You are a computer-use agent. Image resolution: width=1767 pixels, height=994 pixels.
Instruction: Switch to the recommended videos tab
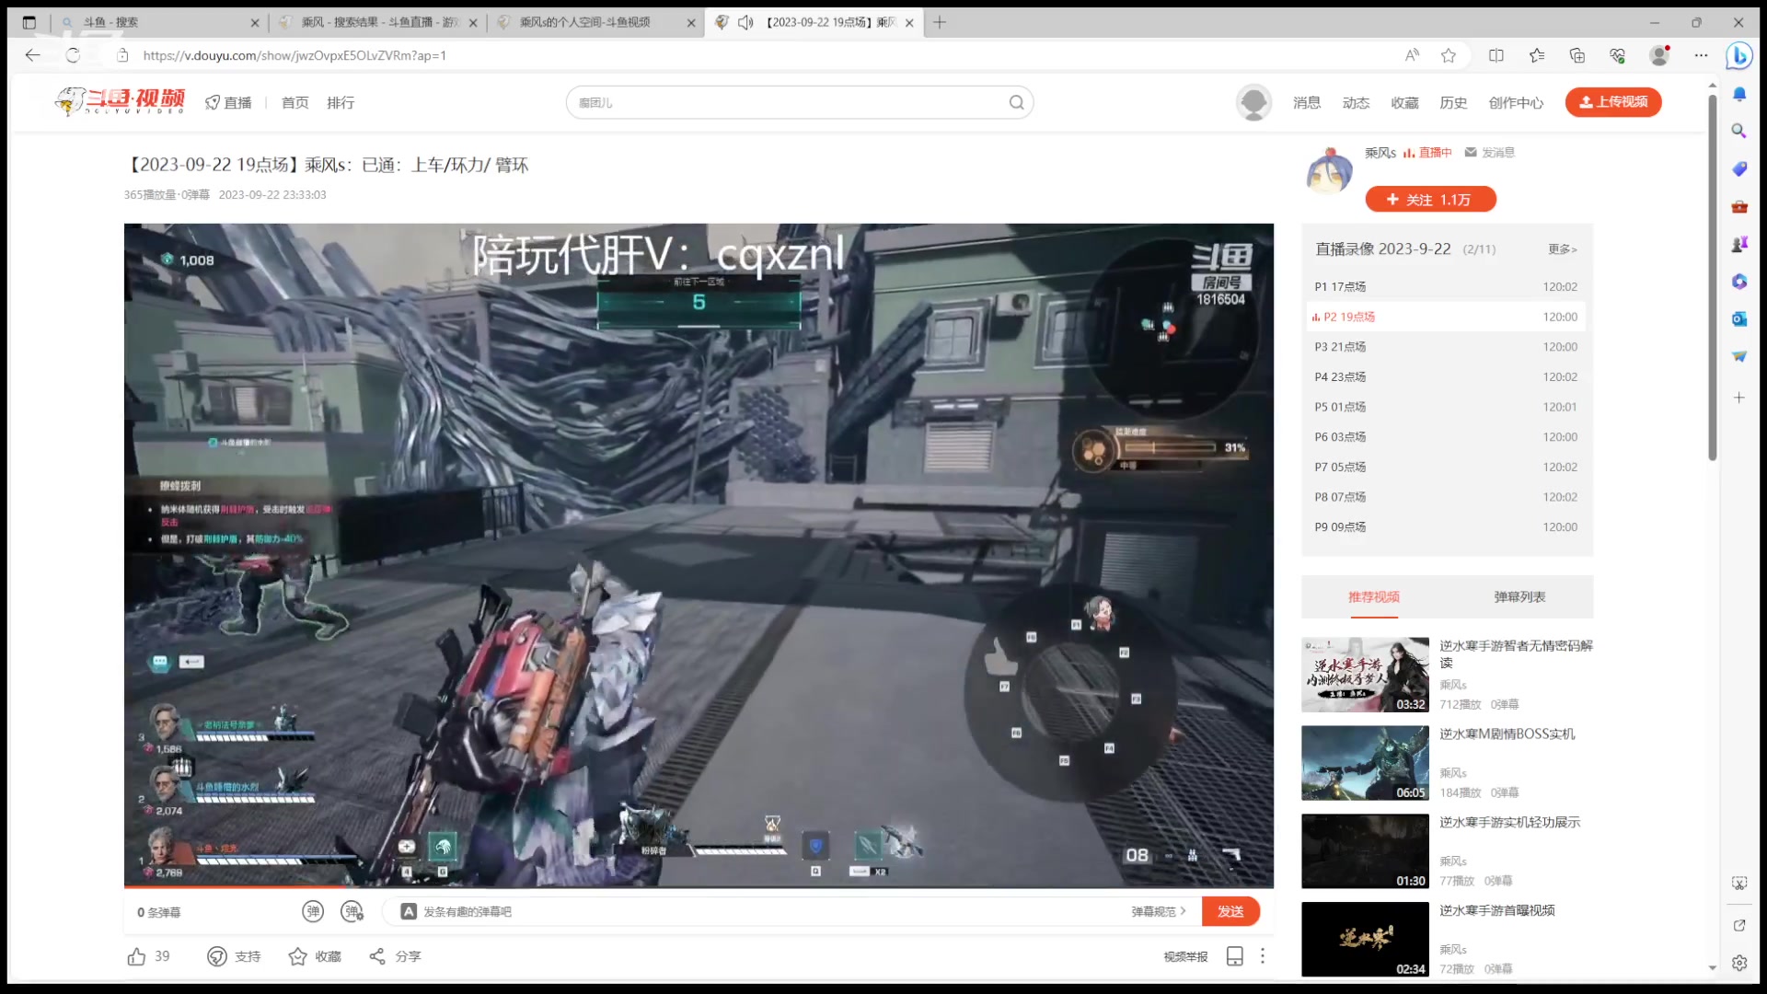pos(1374,596)
